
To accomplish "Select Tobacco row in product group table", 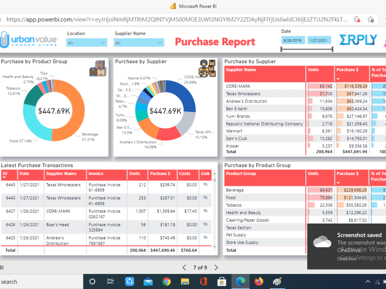I will pyautogui.click(x=305, y=205).
